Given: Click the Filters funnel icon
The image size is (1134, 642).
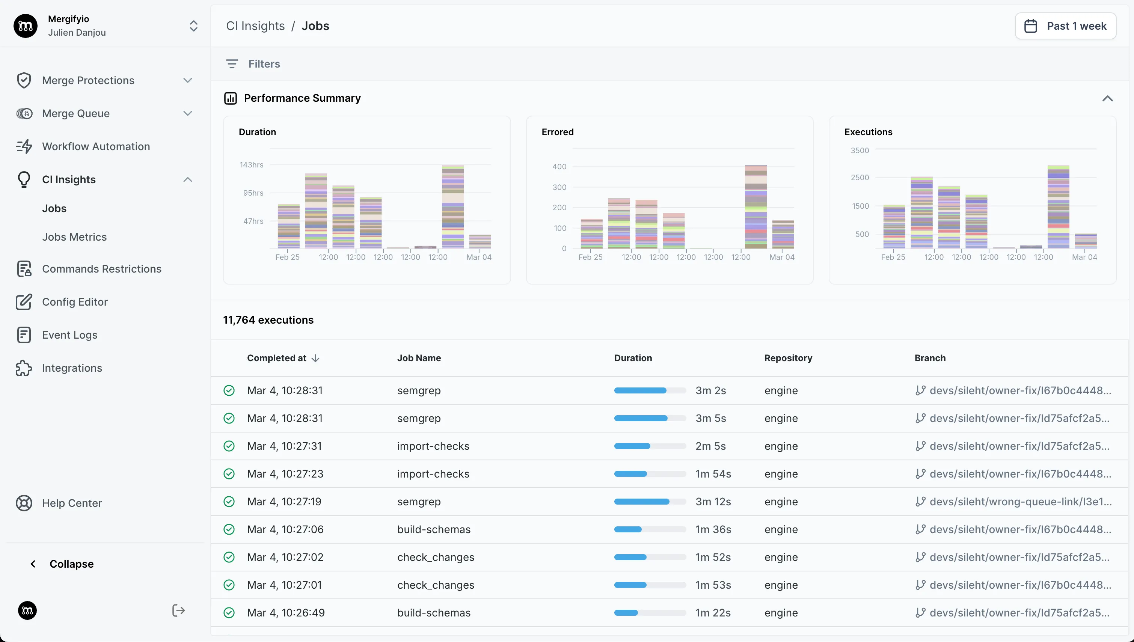Looking at the screenshot, I should point(232,64).
